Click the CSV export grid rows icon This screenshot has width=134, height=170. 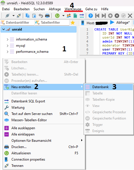pos(75,16)
